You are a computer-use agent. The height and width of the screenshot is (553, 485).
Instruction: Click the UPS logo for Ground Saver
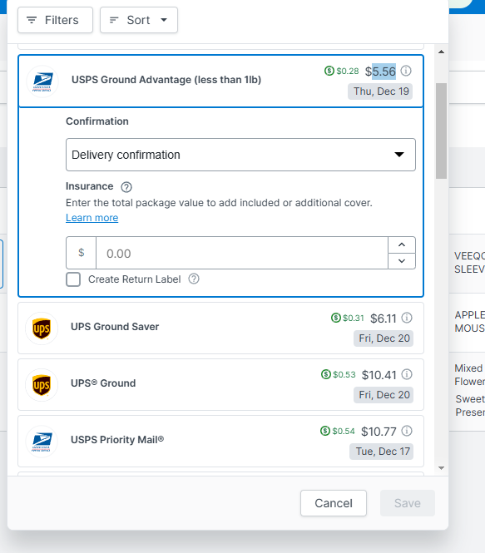point(42,328)
